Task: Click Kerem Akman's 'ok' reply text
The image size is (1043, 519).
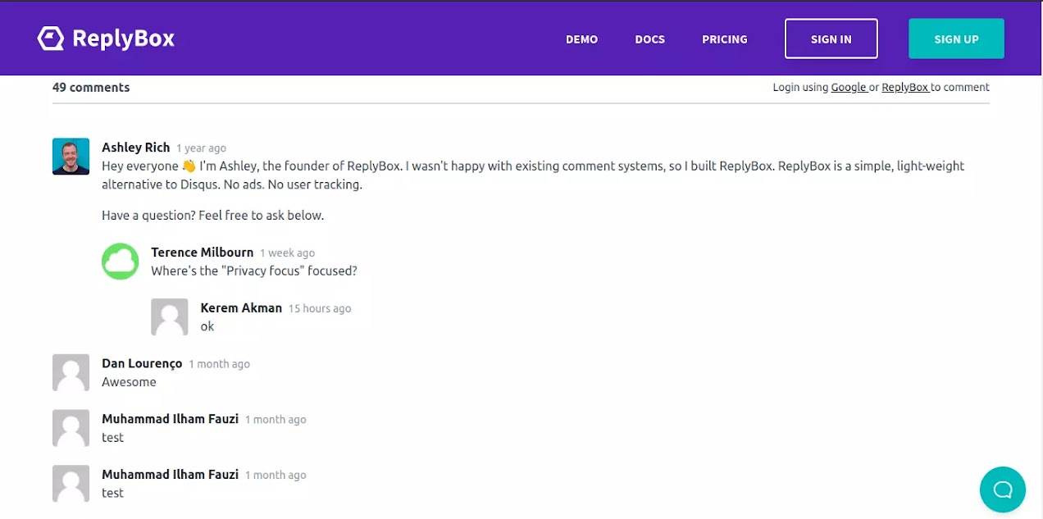Action: point(207,326)
